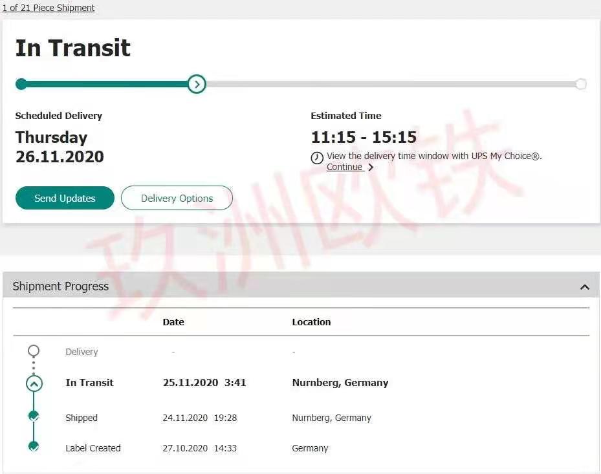This screenshot has width=601, height=474.
Task: Open Delivery Options
Action: (177, 199)
